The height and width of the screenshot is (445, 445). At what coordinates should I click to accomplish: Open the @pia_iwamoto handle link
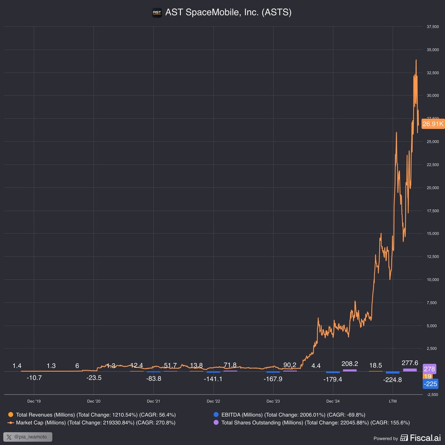(x=32, y=437)
